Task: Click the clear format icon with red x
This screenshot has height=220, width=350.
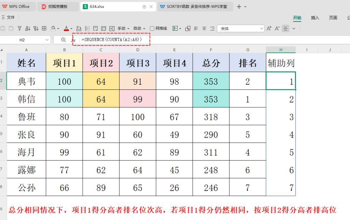Action: point(188,28)
